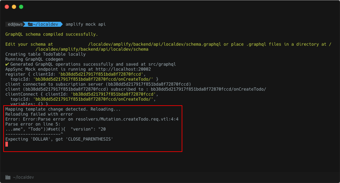Click the 'variables: {} }' line

29,104
